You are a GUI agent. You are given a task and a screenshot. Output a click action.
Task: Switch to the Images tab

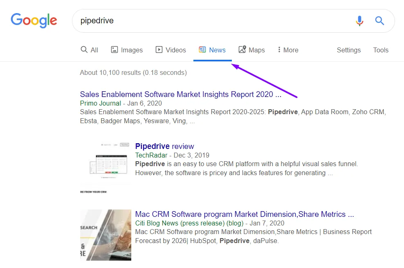(x=127, y=50)
